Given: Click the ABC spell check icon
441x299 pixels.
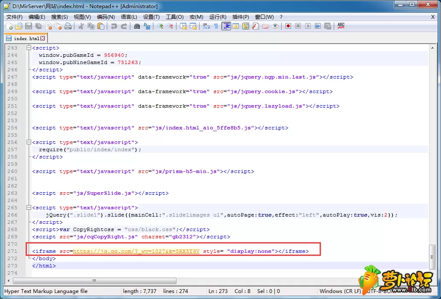Looking at the screenshot, I should 341,26.
